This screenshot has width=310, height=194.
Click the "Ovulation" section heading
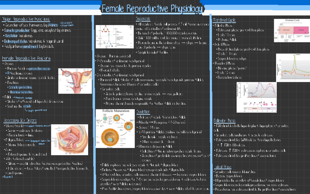point(143,112)
